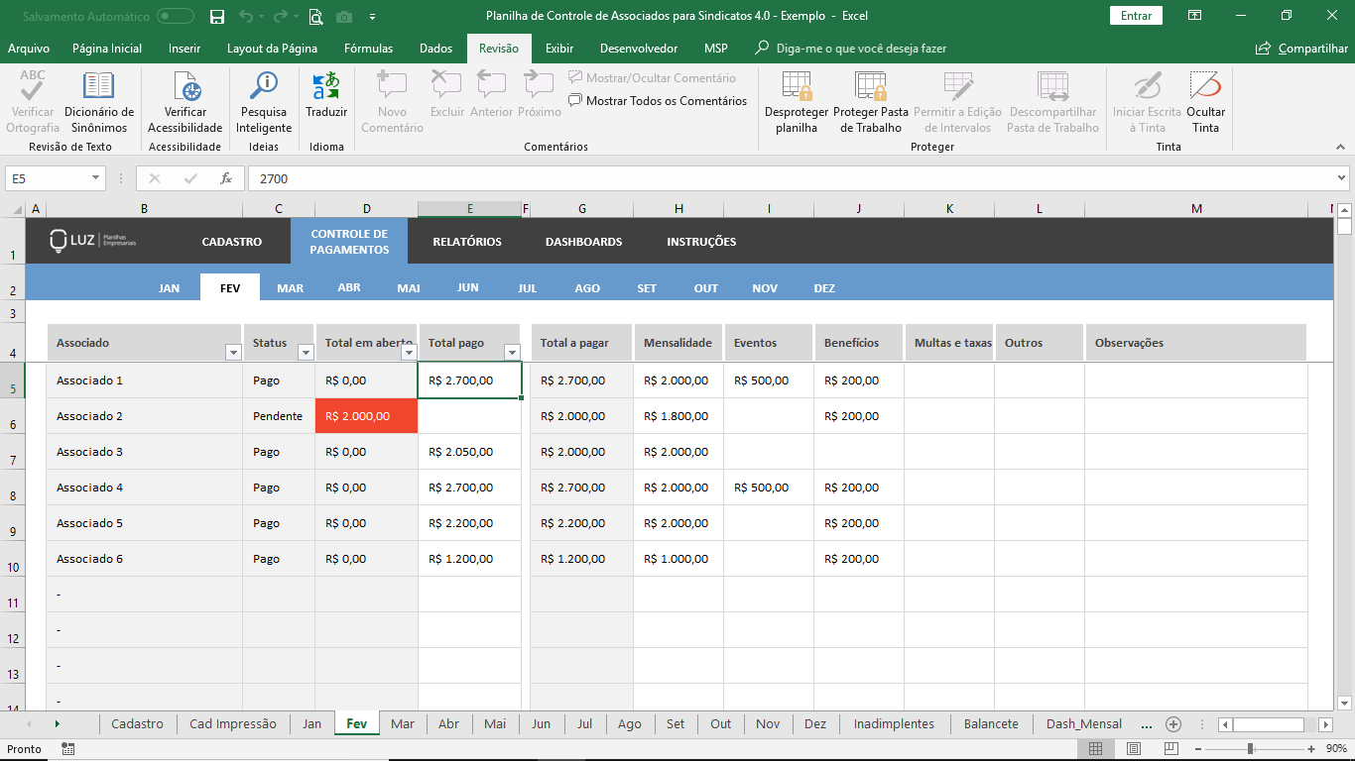Select the Ocultar Tinta icon
Screen dimensions: 1355x761
(1205, 87)
